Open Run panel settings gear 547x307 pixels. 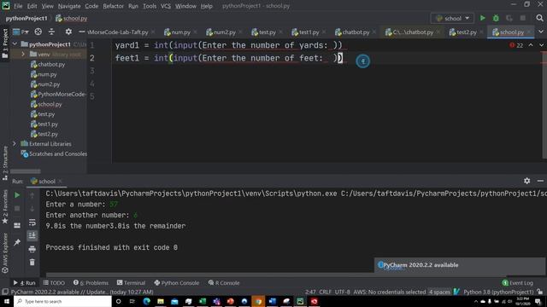(526, 181)
